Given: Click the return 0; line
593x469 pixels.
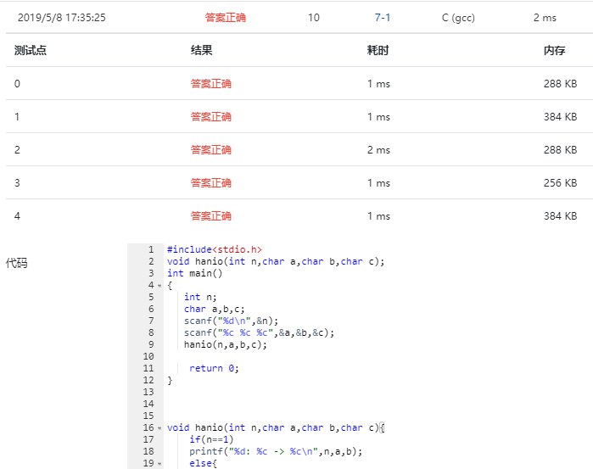Looking at the screenshot, I should pos(214,368).
